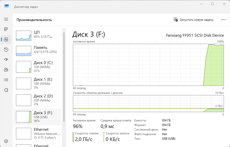Select the Performance sidebar icon
Viewport: 230px width, 147px height.
pyautogui.click(x=6, y=39)
